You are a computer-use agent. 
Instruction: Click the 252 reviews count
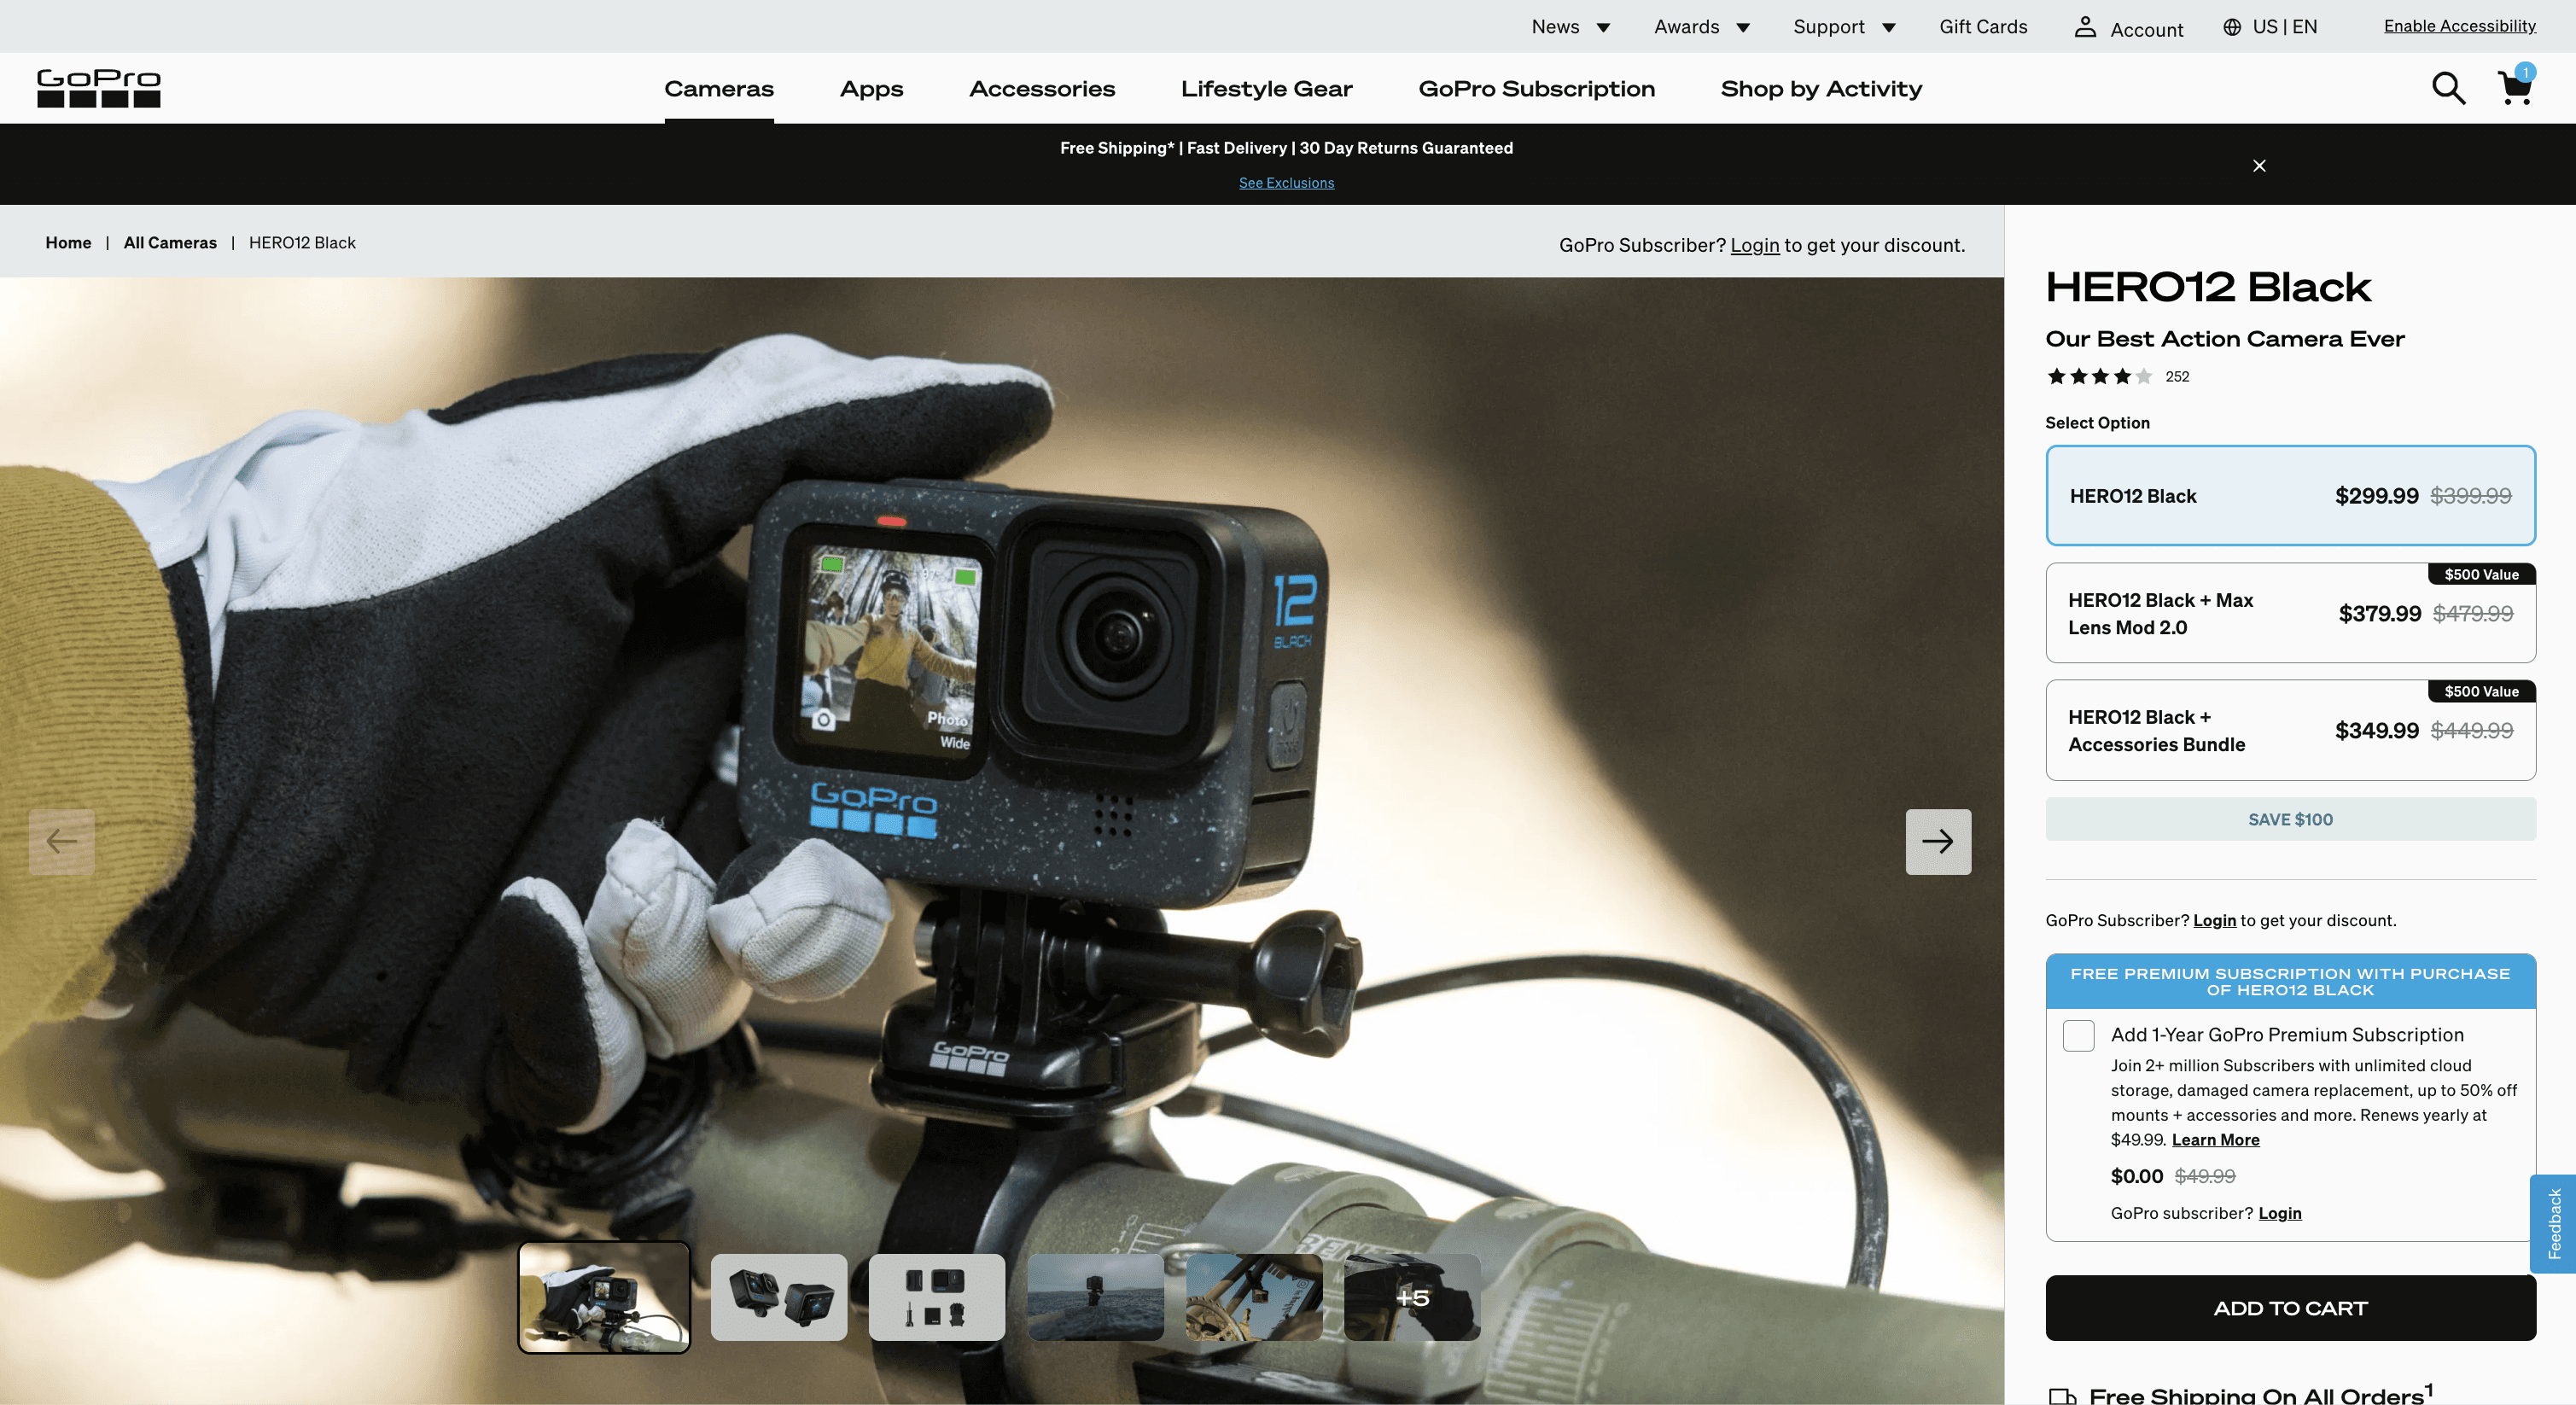pyautogui.click(x=2177, y=377)
